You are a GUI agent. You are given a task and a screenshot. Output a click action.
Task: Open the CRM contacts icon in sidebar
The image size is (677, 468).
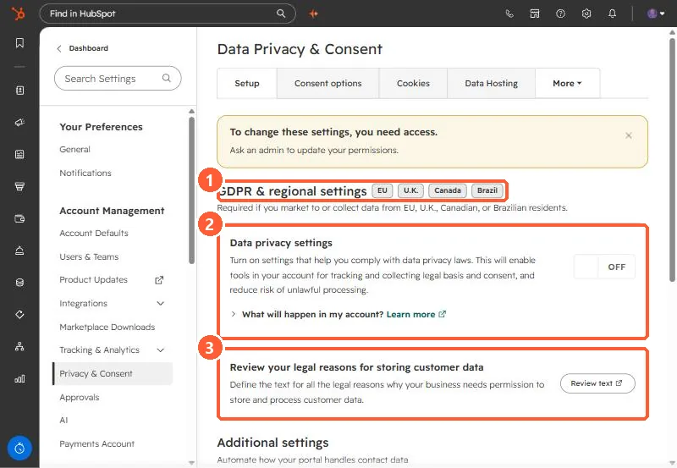tap(19, 91)
